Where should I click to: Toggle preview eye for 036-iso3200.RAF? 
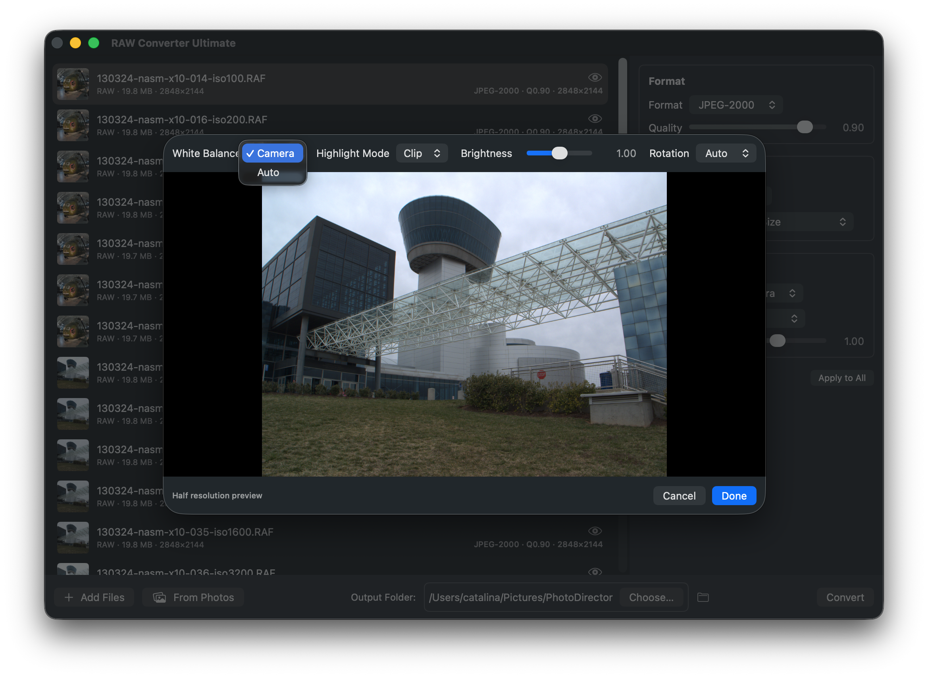coord(595,571)
